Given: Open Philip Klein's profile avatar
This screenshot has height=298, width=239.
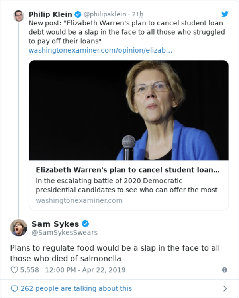Looking at the screenshot, I should (x=18, y=16).
